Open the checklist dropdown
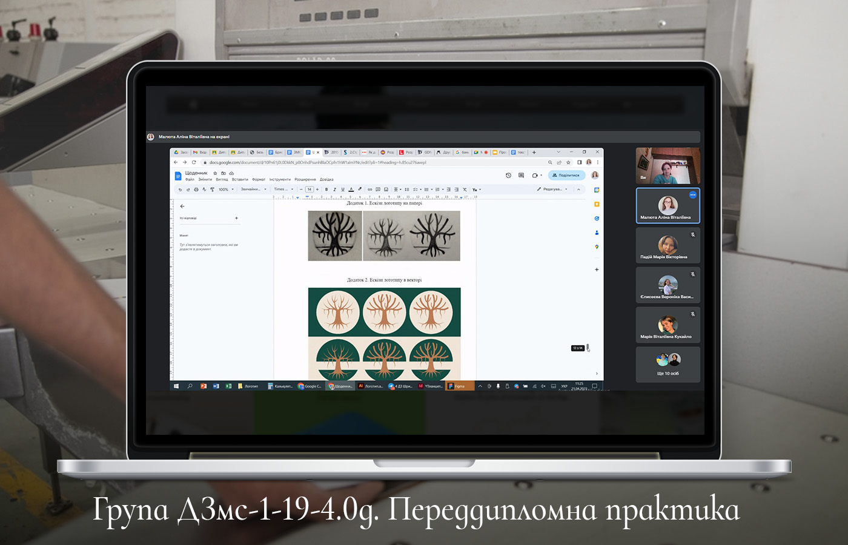 pyautogui.click(x=417, y=190)
